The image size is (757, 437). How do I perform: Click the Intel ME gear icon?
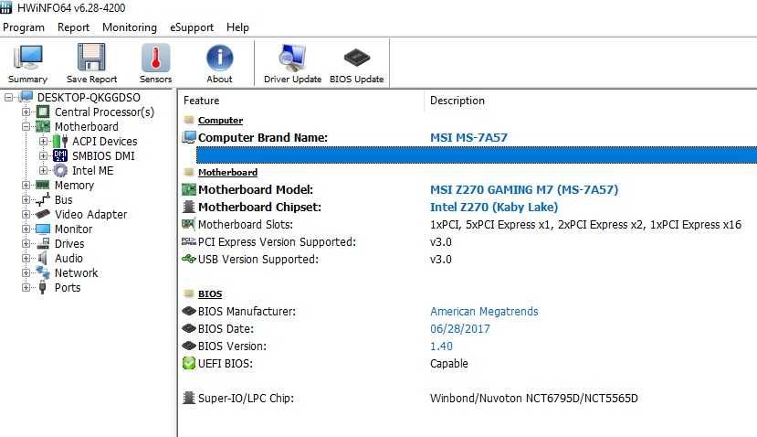click(60, 170)
